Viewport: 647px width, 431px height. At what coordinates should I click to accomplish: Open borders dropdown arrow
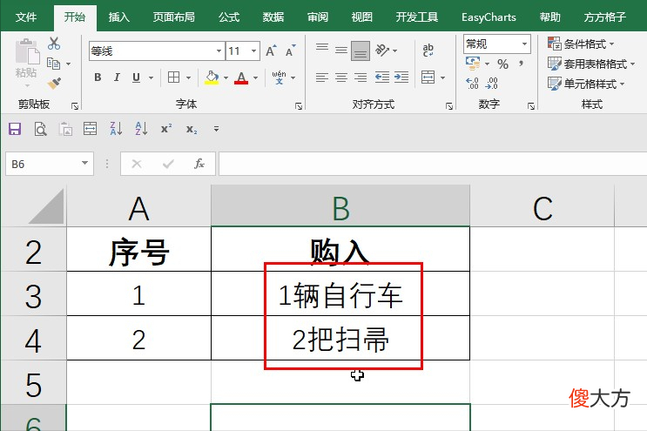[x=189, y=77]
